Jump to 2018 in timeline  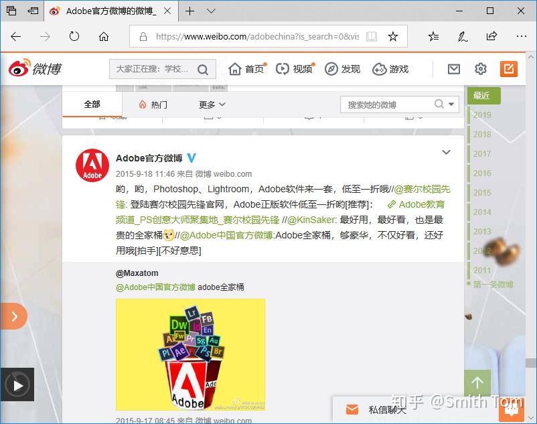[x=482, y=134]
